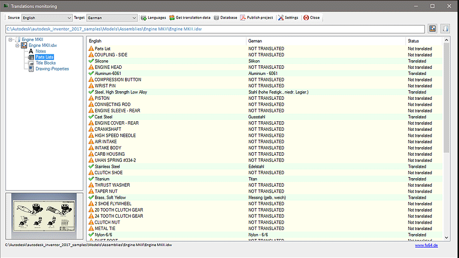This screenshot has height=258, width=459.
Task: Click Publish project
Action: (x=256, y=17)
